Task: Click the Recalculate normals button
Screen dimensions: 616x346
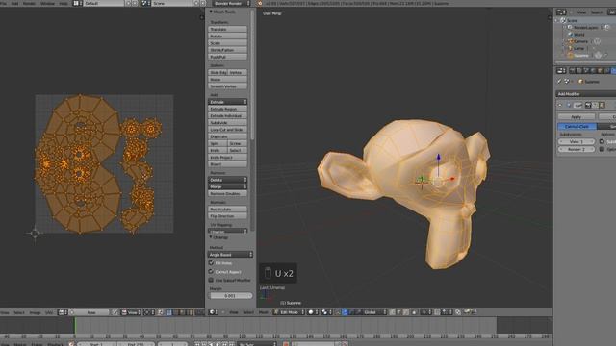Action: [x=227, y=210]
